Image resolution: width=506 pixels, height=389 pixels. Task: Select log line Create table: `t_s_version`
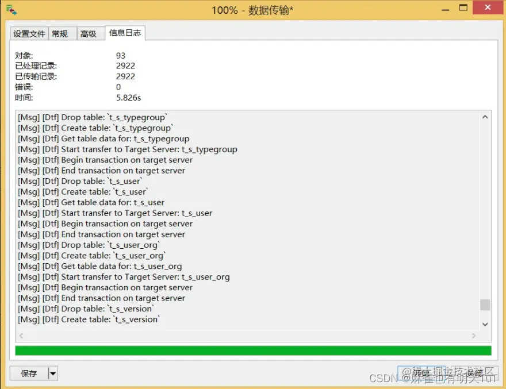(89, 319)
